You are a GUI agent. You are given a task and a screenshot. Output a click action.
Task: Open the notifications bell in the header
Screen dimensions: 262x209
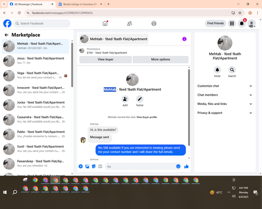(x=242, y=24)
